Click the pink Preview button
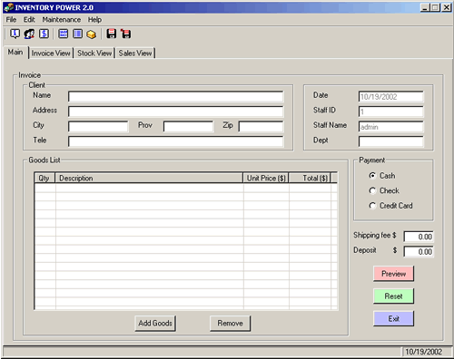Image resolution: width=454 pixels, height=359 pixels. pyautogui.click(x=393, y=274)
